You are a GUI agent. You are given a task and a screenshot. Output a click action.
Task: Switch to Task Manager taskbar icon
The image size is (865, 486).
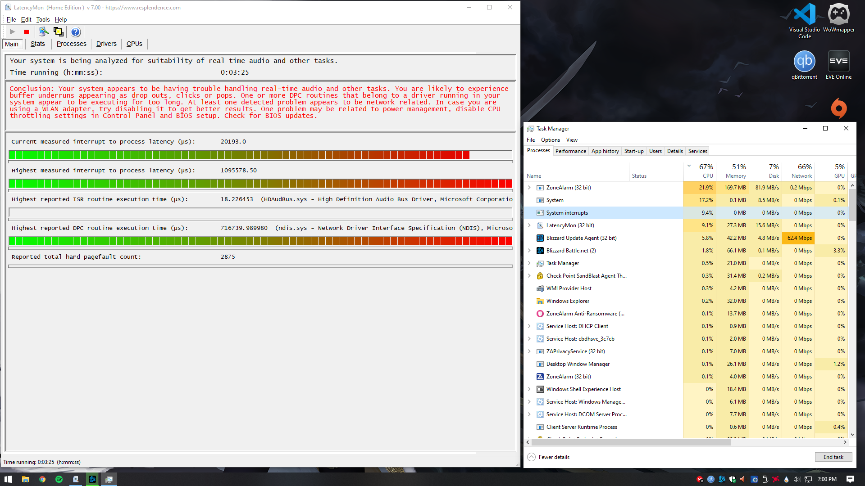coord(109,479)
